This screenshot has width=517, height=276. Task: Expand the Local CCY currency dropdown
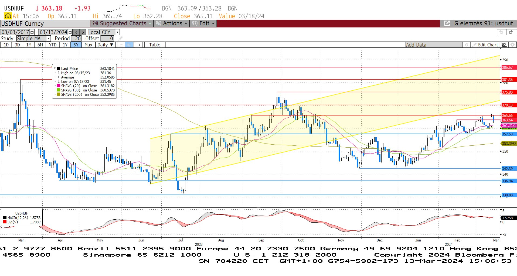(117, 32)
